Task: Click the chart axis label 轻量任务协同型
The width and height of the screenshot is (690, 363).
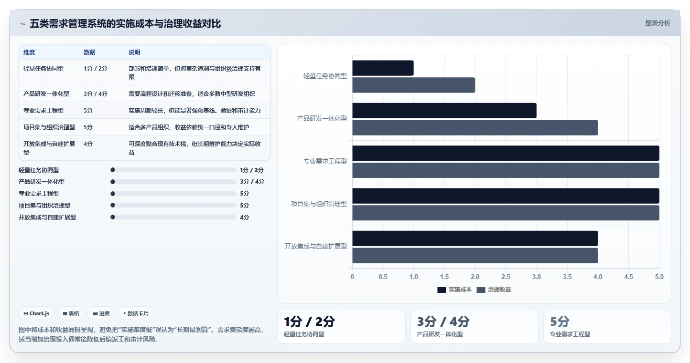Action: tap(325, 76)
